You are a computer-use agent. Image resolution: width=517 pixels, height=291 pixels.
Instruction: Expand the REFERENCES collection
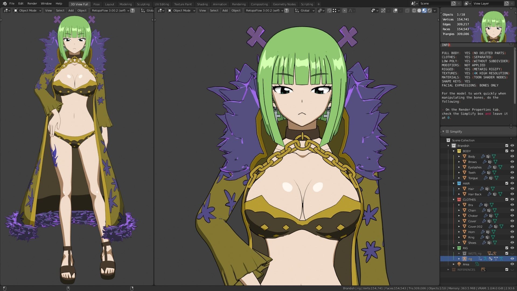[448, 269]
